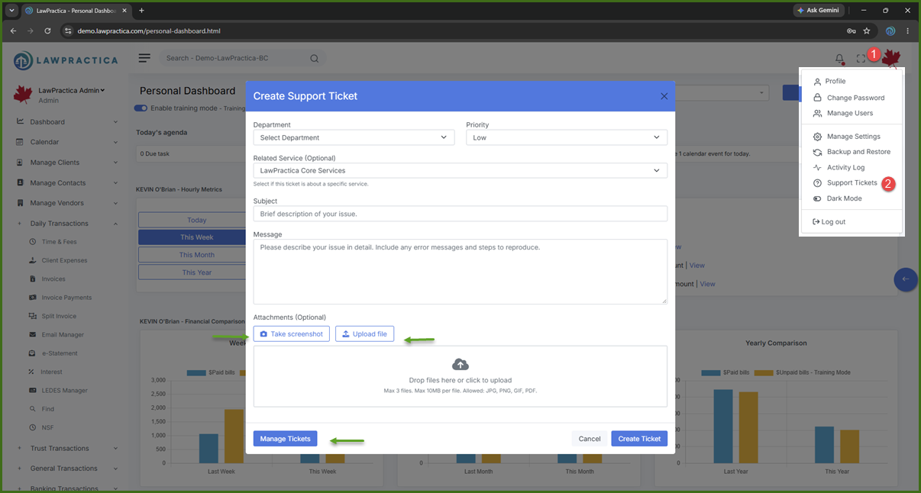921x493 pixels.
Task: Open the Priority dropdown showing Low
Action: coord(567,137)
